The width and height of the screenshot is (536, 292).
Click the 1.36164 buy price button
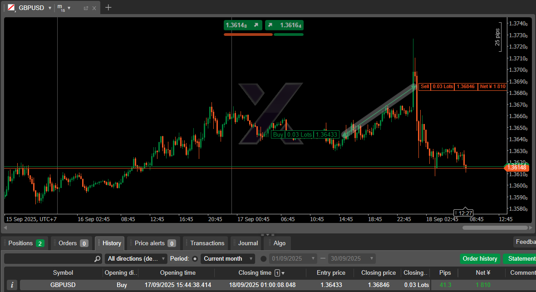coord(284,25)
